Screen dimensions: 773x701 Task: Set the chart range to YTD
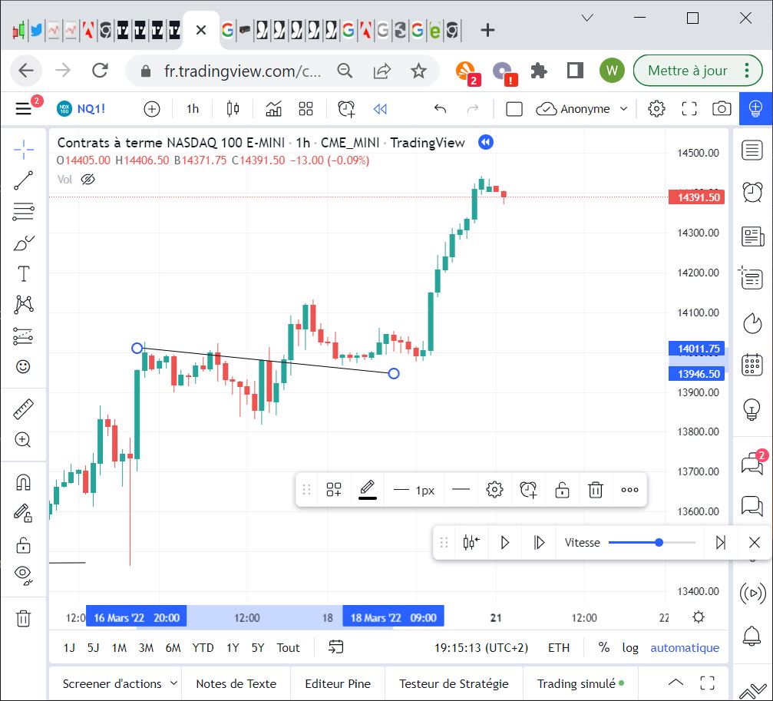point(203,648)
